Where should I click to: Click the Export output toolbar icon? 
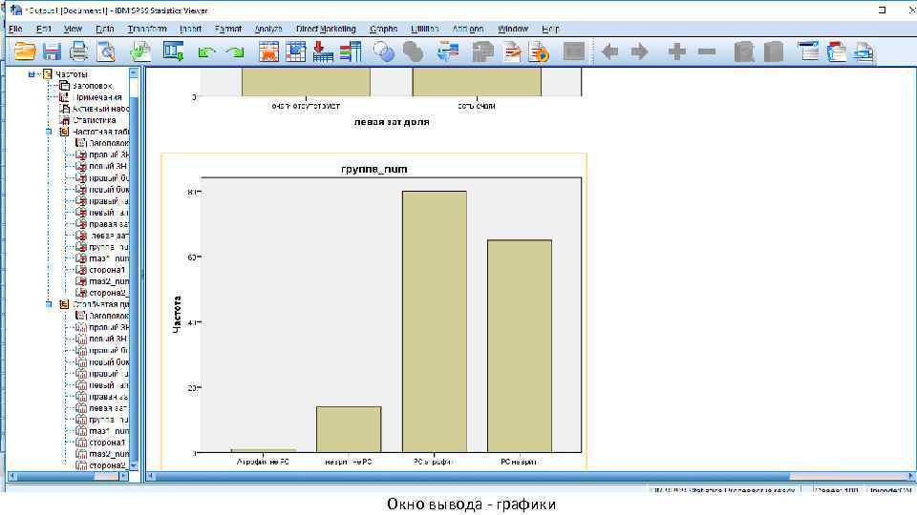pyautogui.click(x=141, y=51)
